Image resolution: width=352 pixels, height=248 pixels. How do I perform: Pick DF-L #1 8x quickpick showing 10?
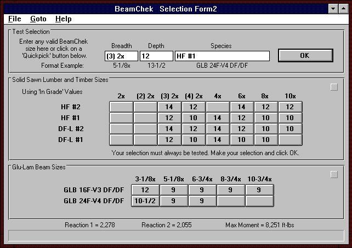(x=266, y=139)
